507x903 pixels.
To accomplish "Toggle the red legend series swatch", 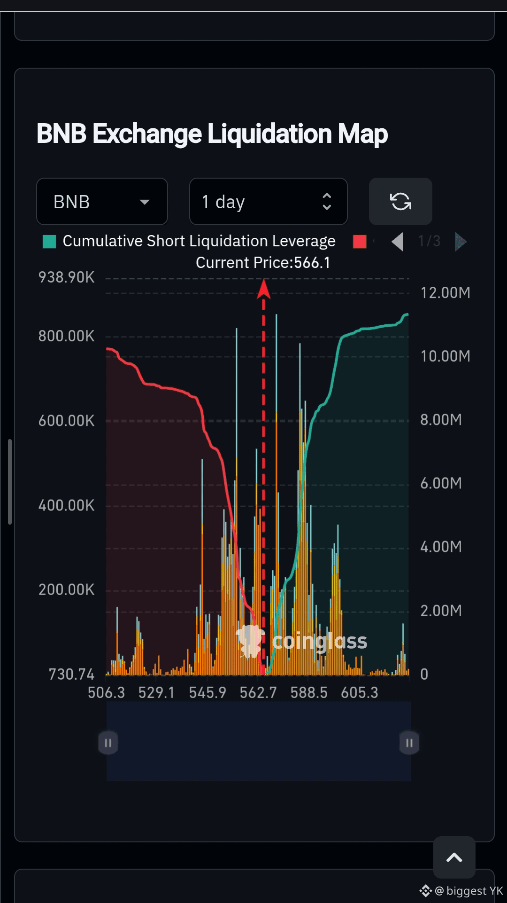I will 360,242.
